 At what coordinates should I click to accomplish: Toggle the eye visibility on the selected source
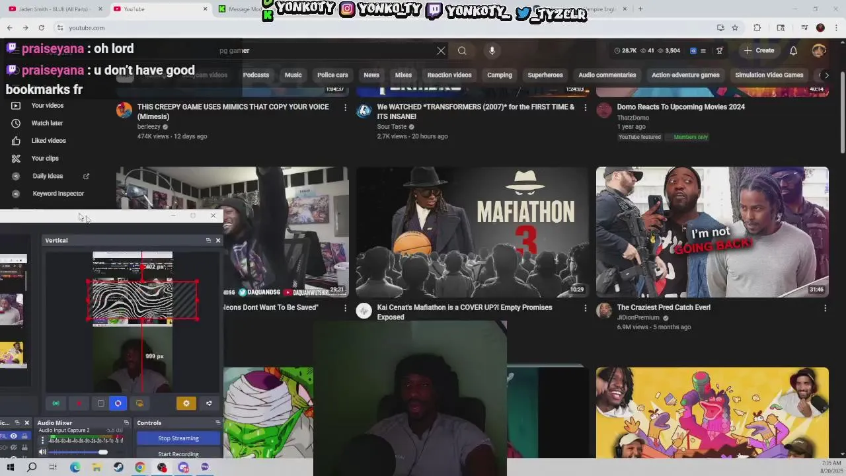coord(13,436)
